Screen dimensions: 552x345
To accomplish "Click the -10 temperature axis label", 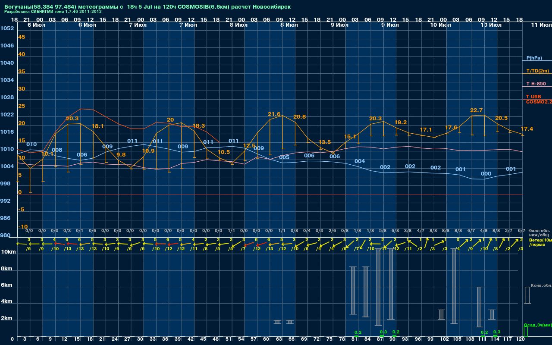I will (23, 227).
